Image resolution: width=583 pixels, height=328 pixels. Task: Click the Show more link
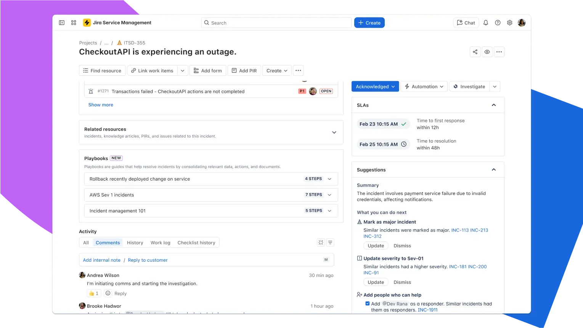point(101,105)
